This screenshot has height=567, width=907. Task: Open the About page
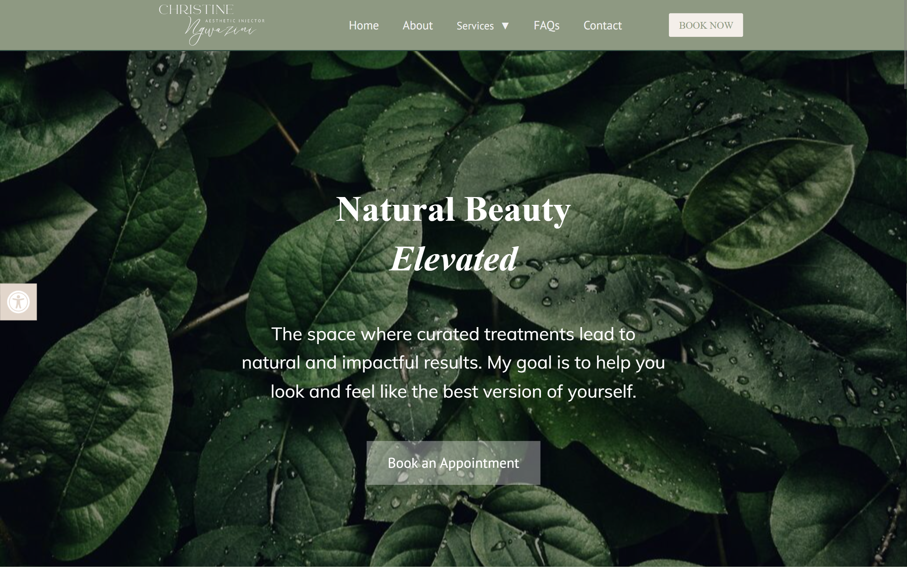(417, 25)
